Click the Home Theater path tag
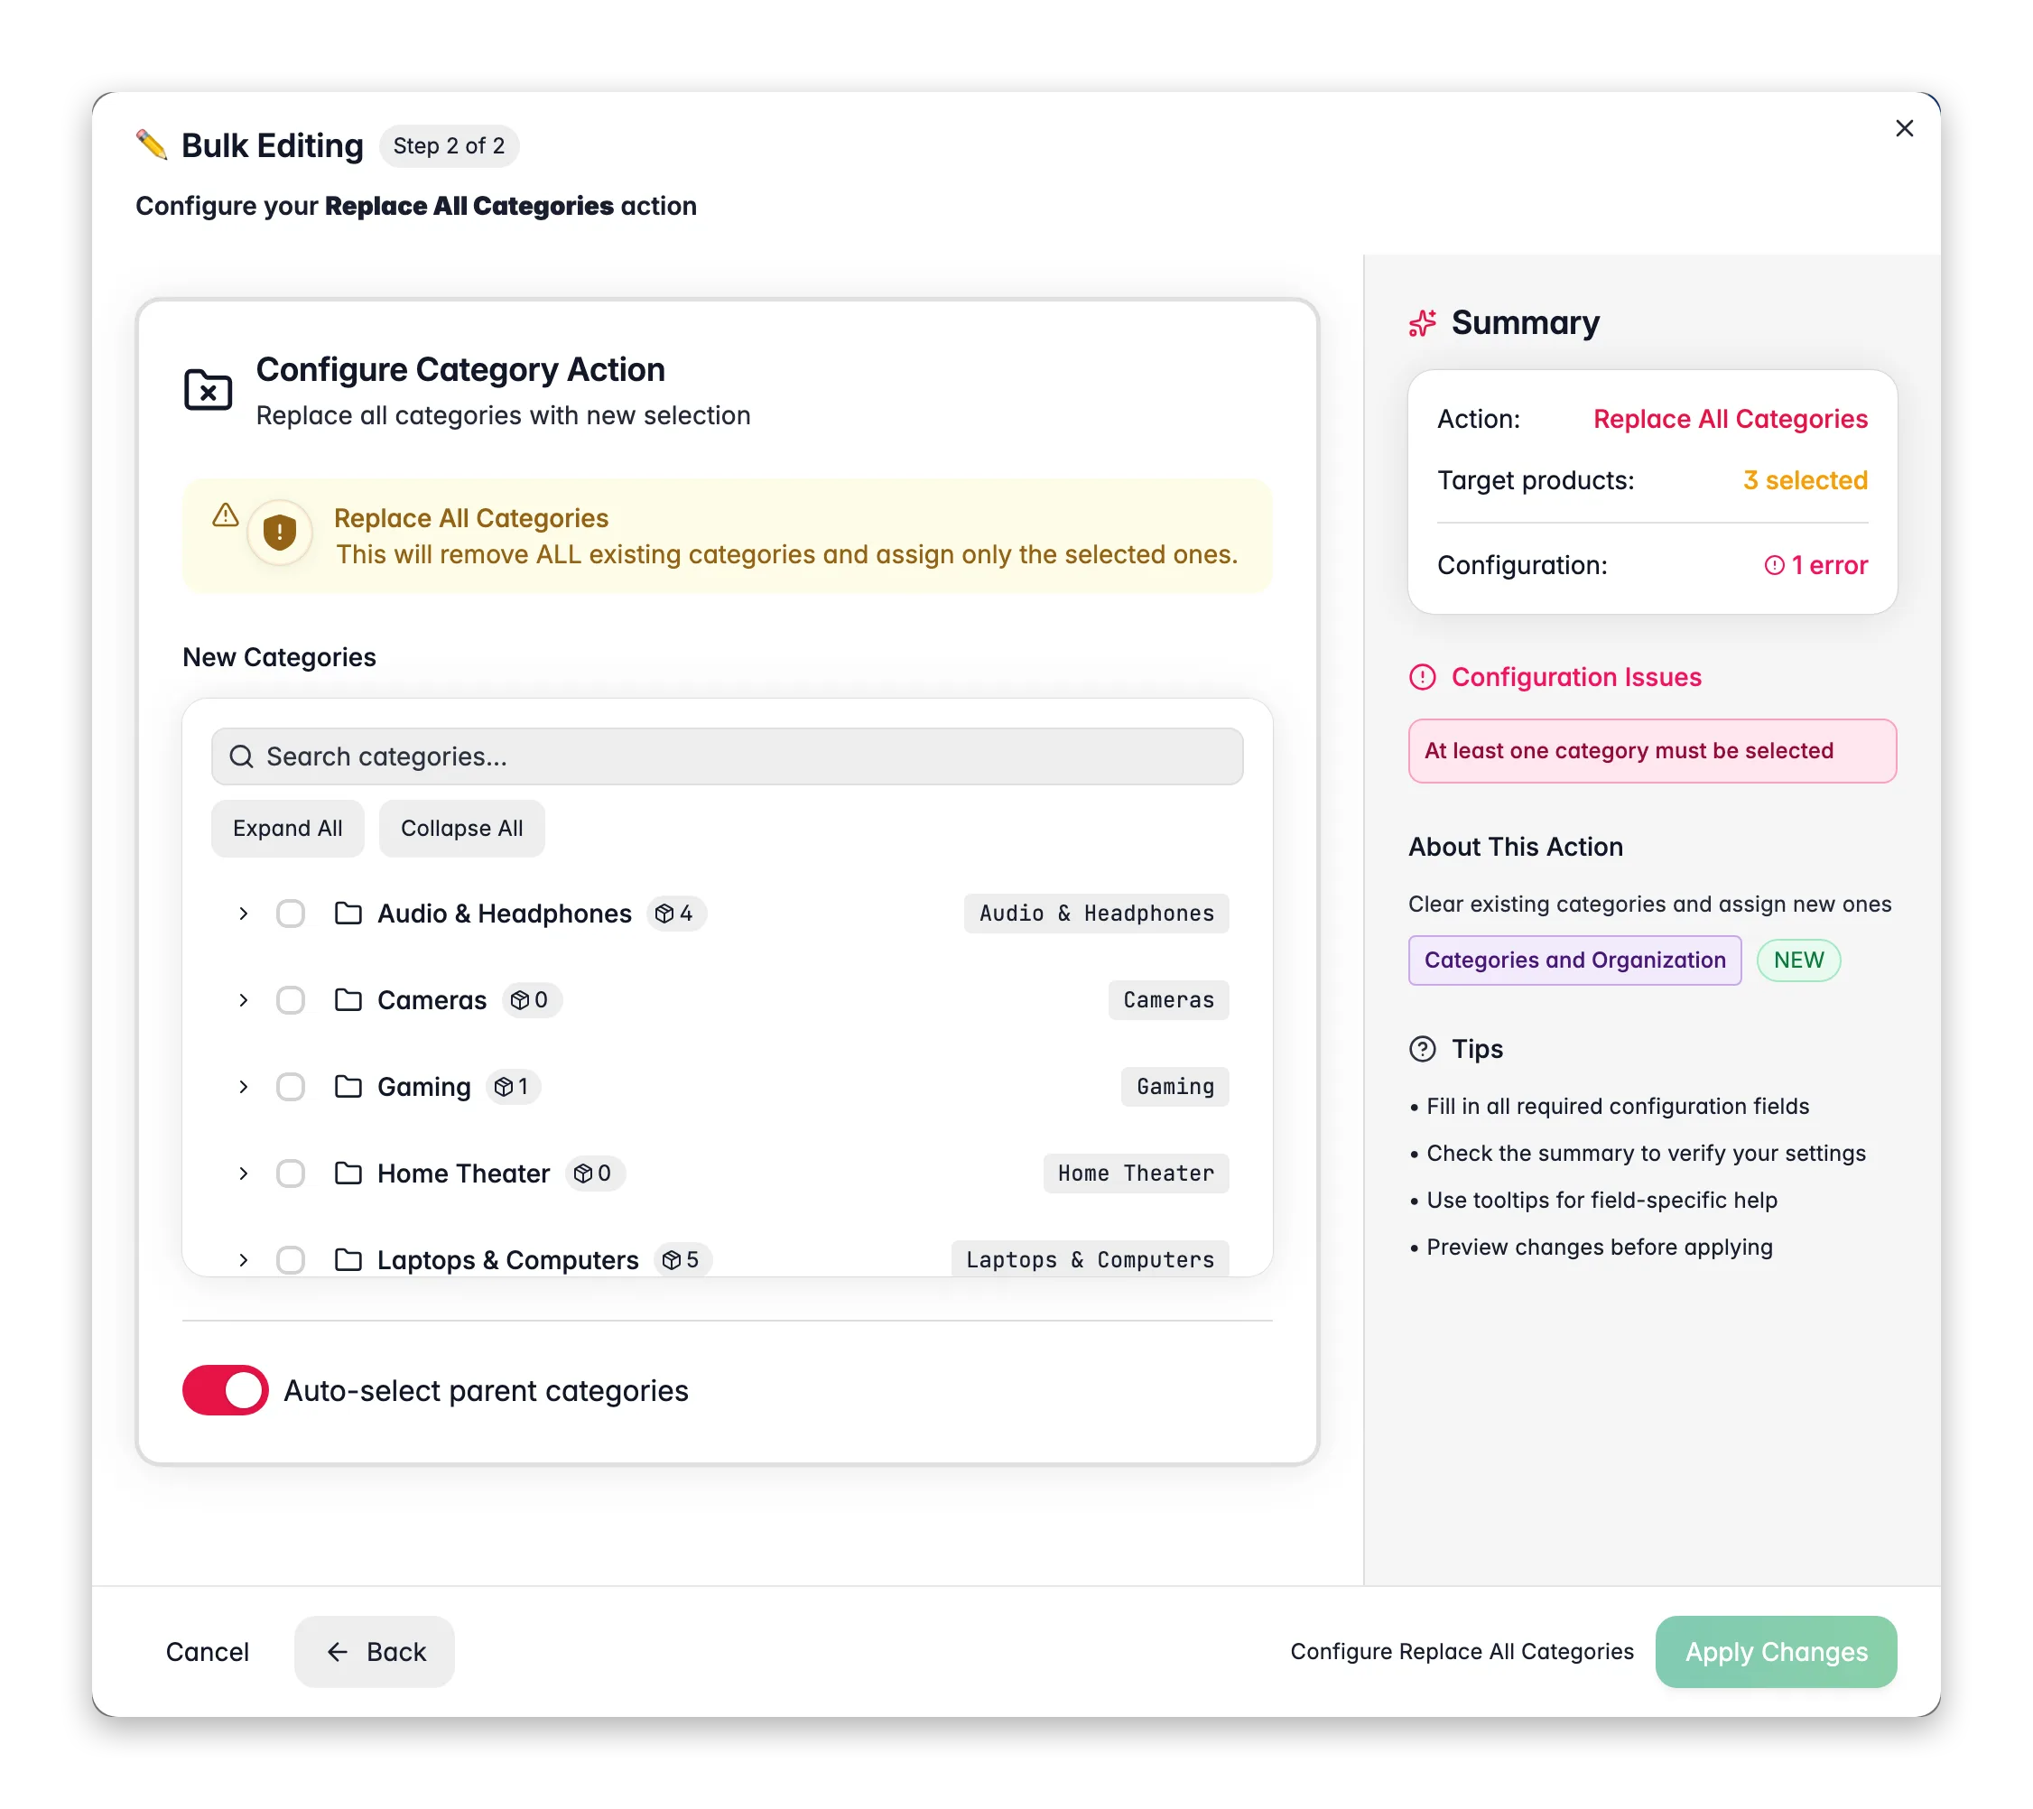Screen dimensions: 2033x1809 1136,1173
